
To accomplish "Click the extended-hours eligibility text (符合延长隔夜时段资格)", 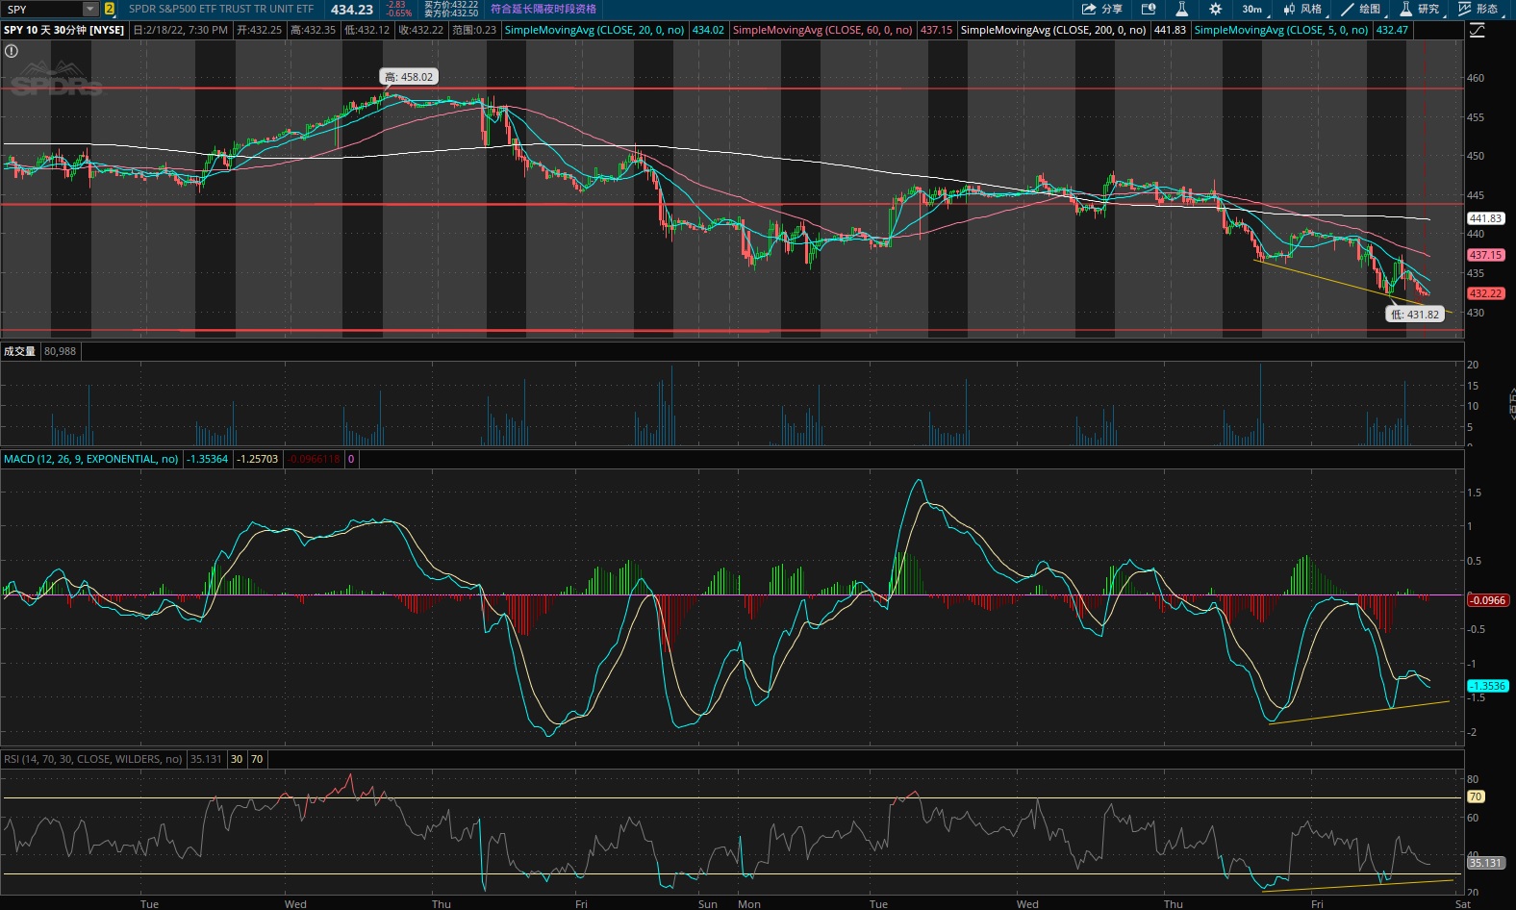I will [x=543, y=9].
